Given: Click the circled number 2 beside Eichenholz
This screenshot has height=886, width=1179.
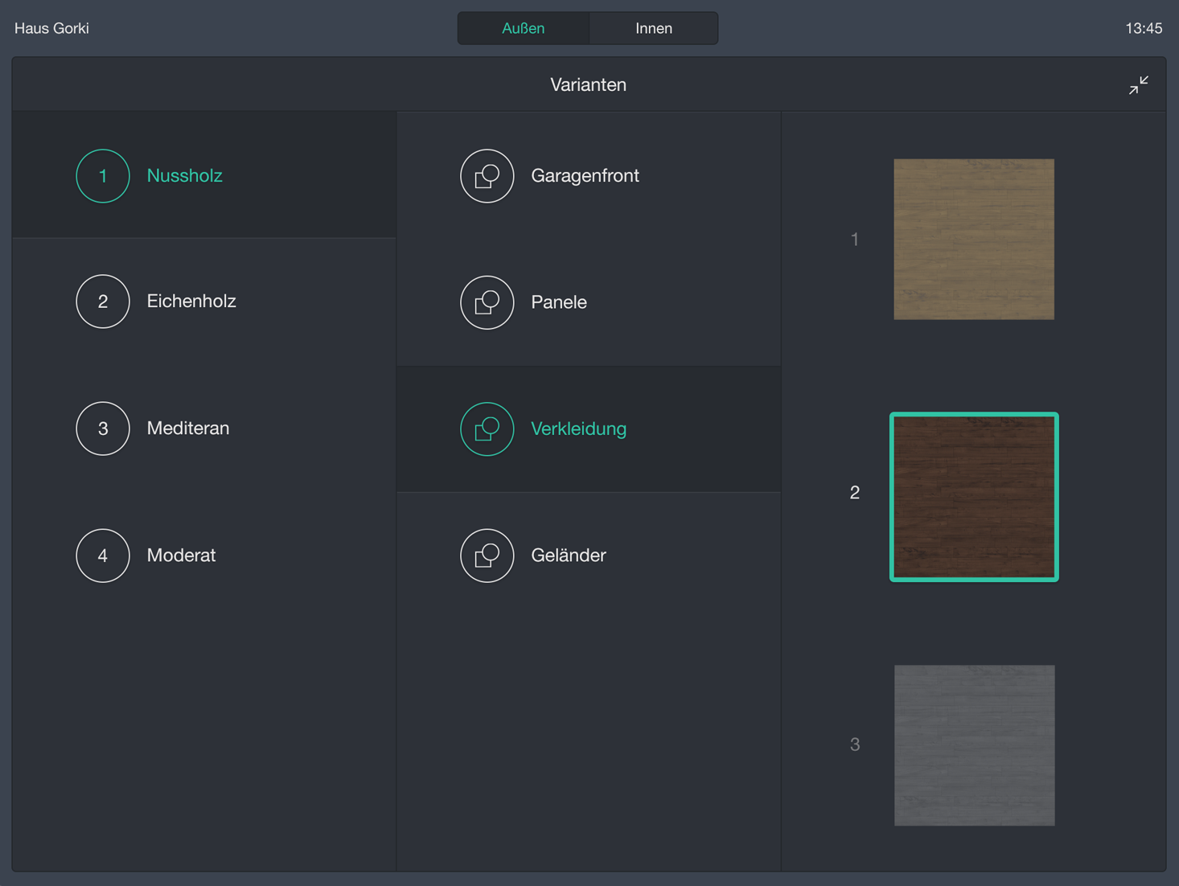Looking at the screenshot, I should pos(103,301).
